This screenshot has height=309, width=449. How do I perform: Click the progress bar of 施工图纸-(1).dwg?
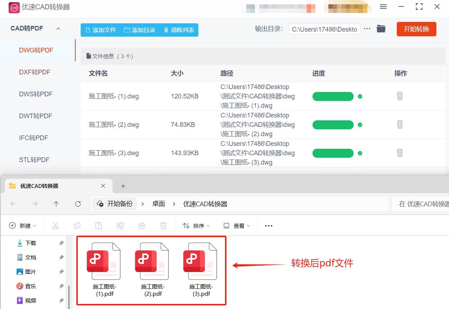pyautogui.click(x=333, y=96)
